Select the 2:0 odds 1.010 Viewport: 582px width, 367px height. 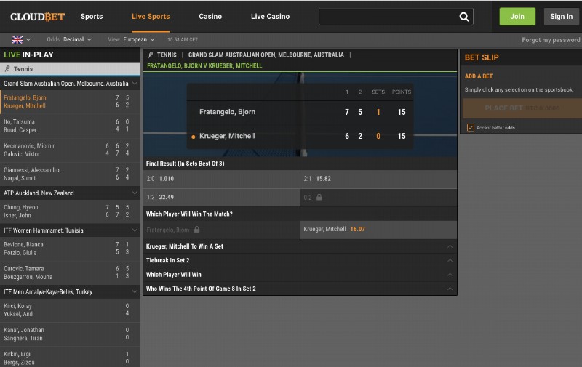(221, 179)
